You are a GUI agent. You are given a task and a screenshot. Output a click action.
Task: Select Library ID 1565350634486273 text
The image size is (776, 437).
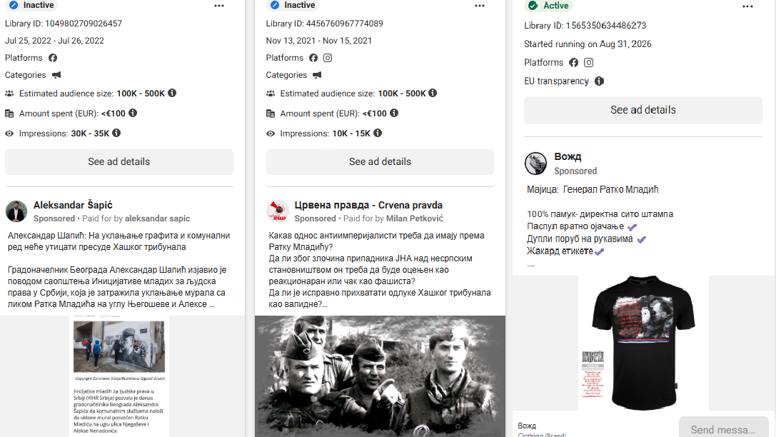(x=585, y=25)
